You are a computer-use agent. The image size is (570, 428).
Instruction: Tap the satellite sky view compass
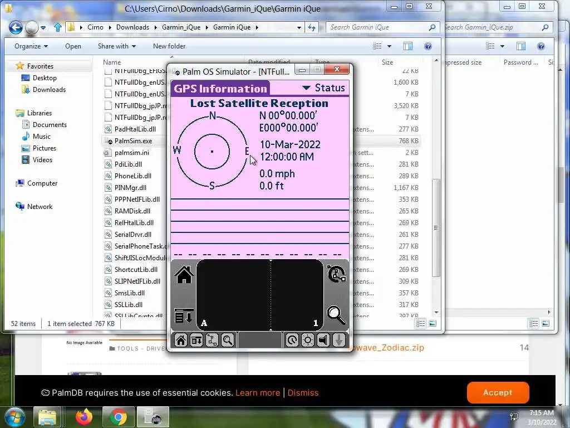click(212, 152)
